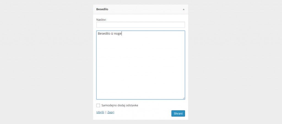Collapse the Besedilo widget using the arrow
The height and width of the screenshot is (124, 282).
tap(183, 9)
